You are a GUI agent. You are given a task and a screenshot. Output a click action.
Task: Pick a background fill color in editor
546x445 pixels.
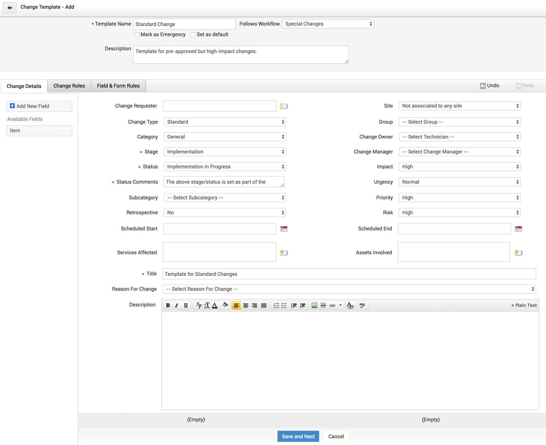(225, 305)
